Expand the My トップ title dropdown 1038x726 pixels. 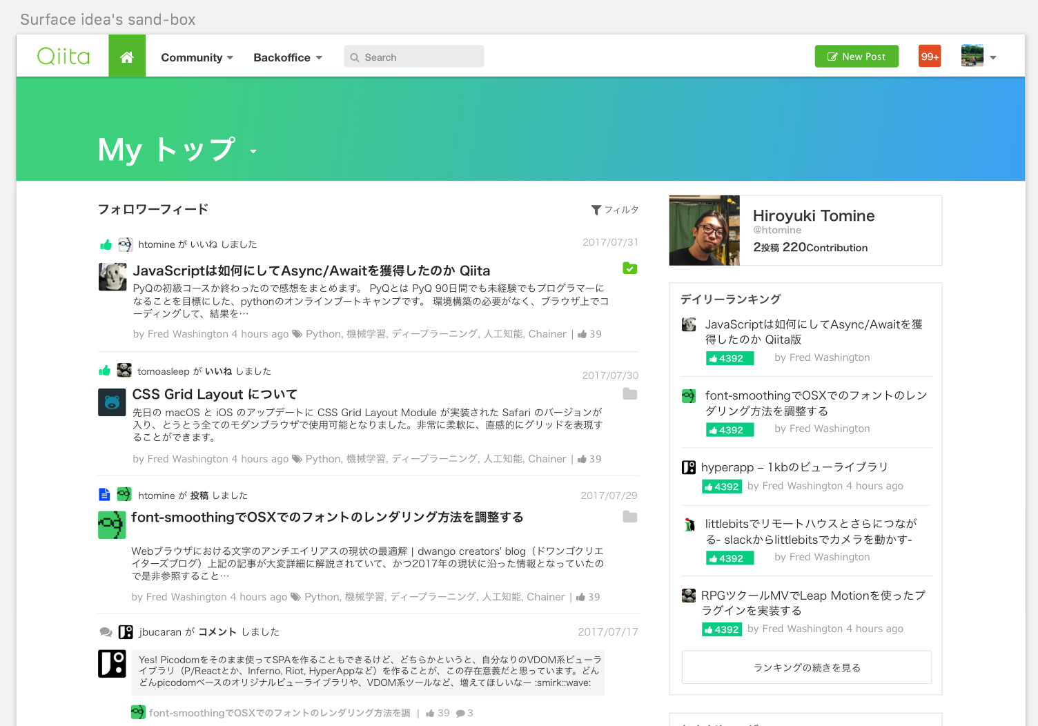(x=253, y=152)
